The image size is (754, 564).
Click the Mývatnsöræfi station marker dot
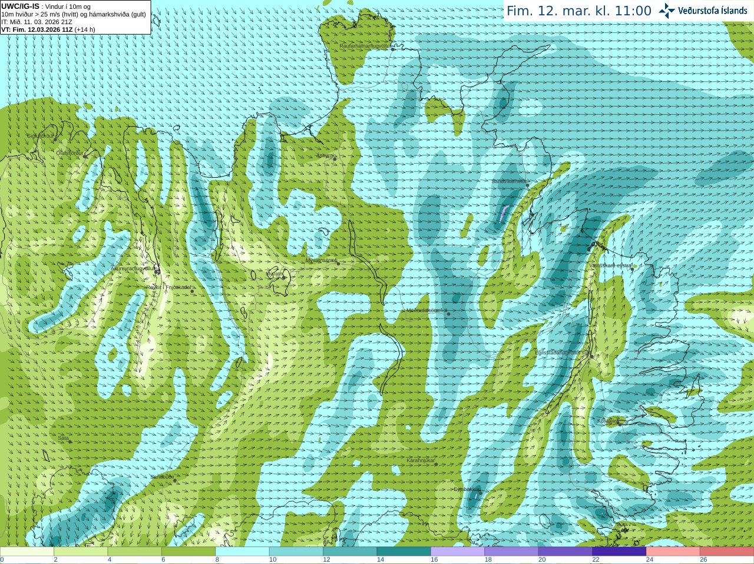coord(338,263)
